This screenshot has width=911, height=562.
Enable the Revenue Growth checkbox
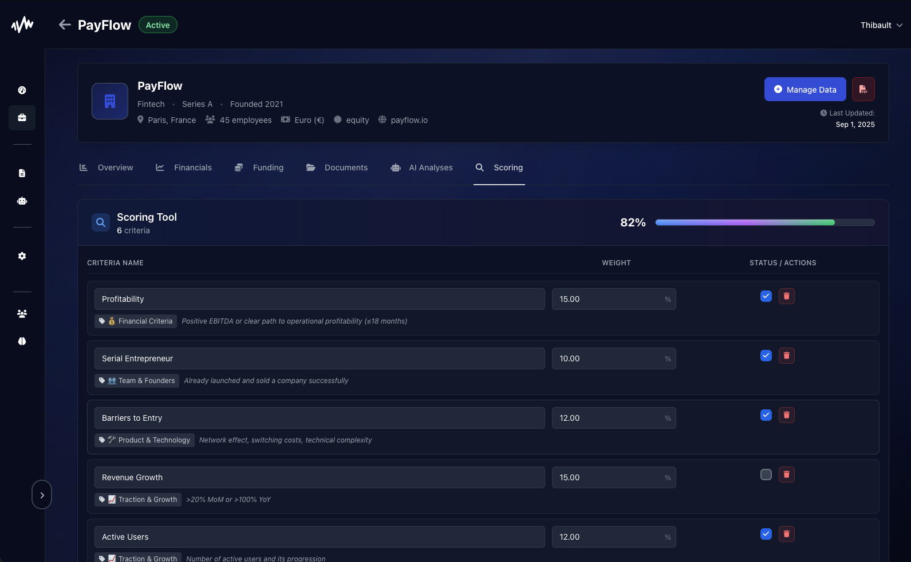(x=766, y=475)
